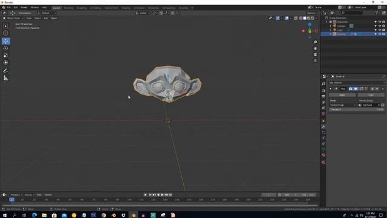Open the Active Tool properties tab
The image size is (387, 218).
pyautogui.click(x=324, y=84)
